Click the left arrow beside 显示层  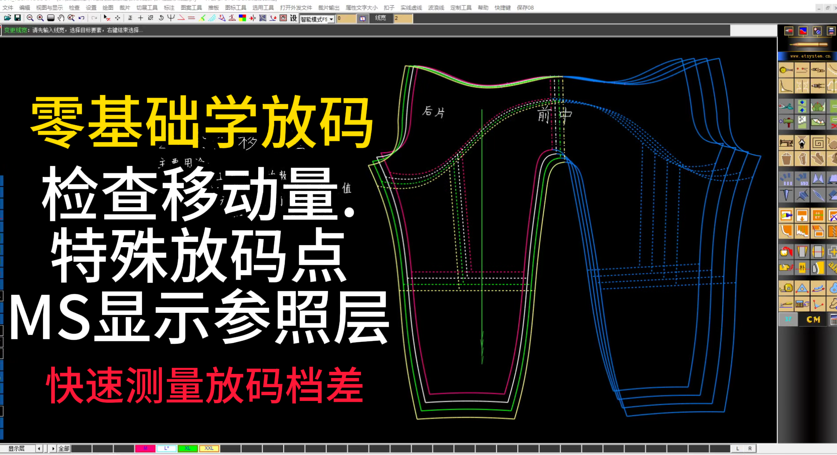pos(39,448)
